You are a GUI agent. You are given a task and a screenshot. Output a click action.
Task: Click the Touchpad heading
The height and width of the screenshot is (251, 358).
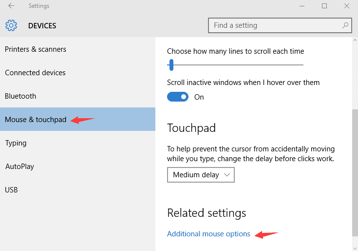pos(191,128)
